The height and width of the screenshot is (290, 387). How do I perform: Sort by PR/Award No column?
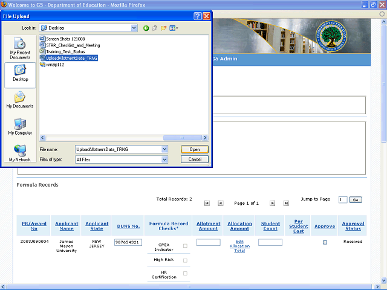click(x=34, y=226)
